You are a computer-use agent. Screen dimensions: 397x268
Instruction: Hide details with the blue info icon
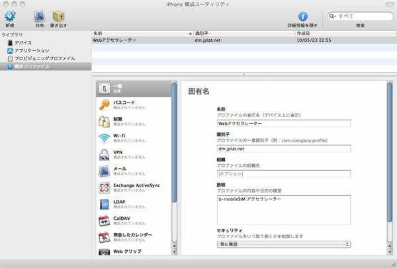pyautogui.click(x=302, y=17)
